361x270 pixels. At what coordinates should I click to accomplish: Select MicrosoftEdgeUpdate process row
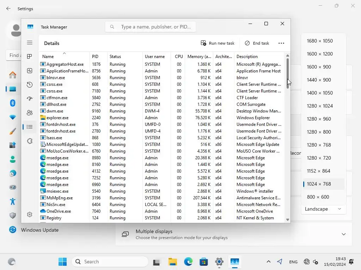tap(161, 144)
